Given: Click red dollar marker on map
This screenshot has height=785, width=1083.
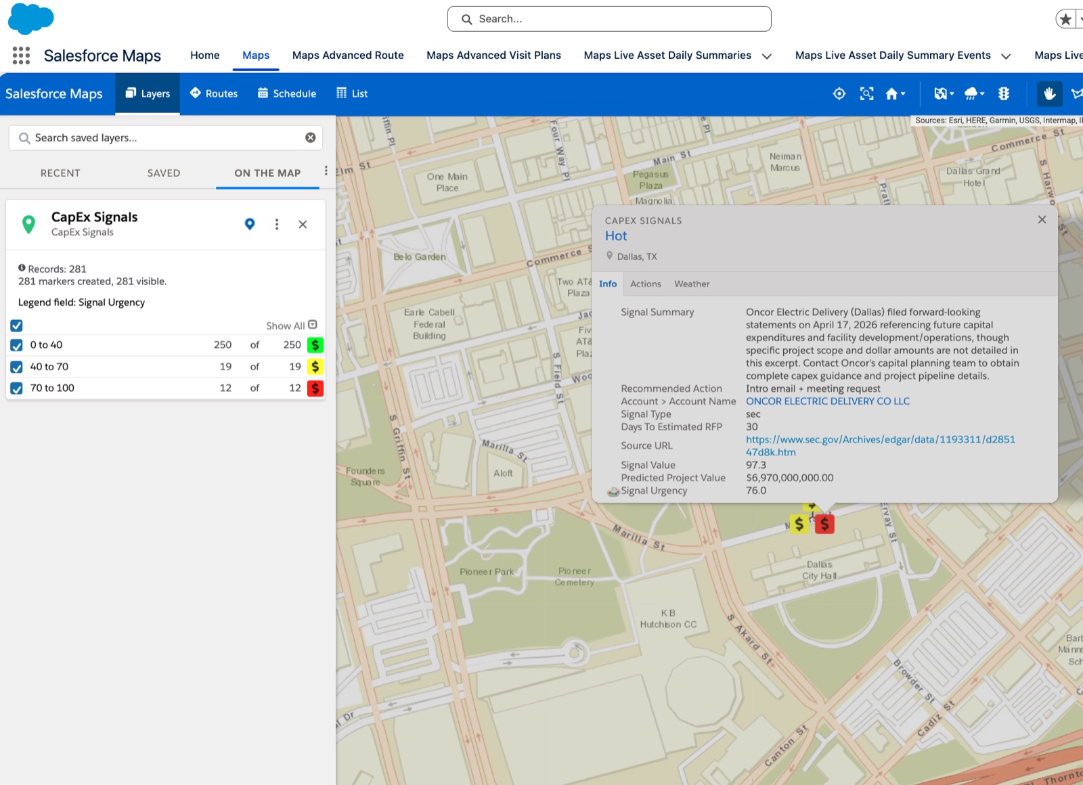Looking at the screenshot, I should pos(824,524).
